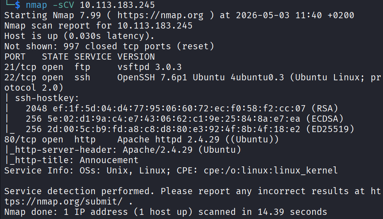Click the 80/tcp port entry
The height and width of the screenshot is (219, 383).
(20, 140)
